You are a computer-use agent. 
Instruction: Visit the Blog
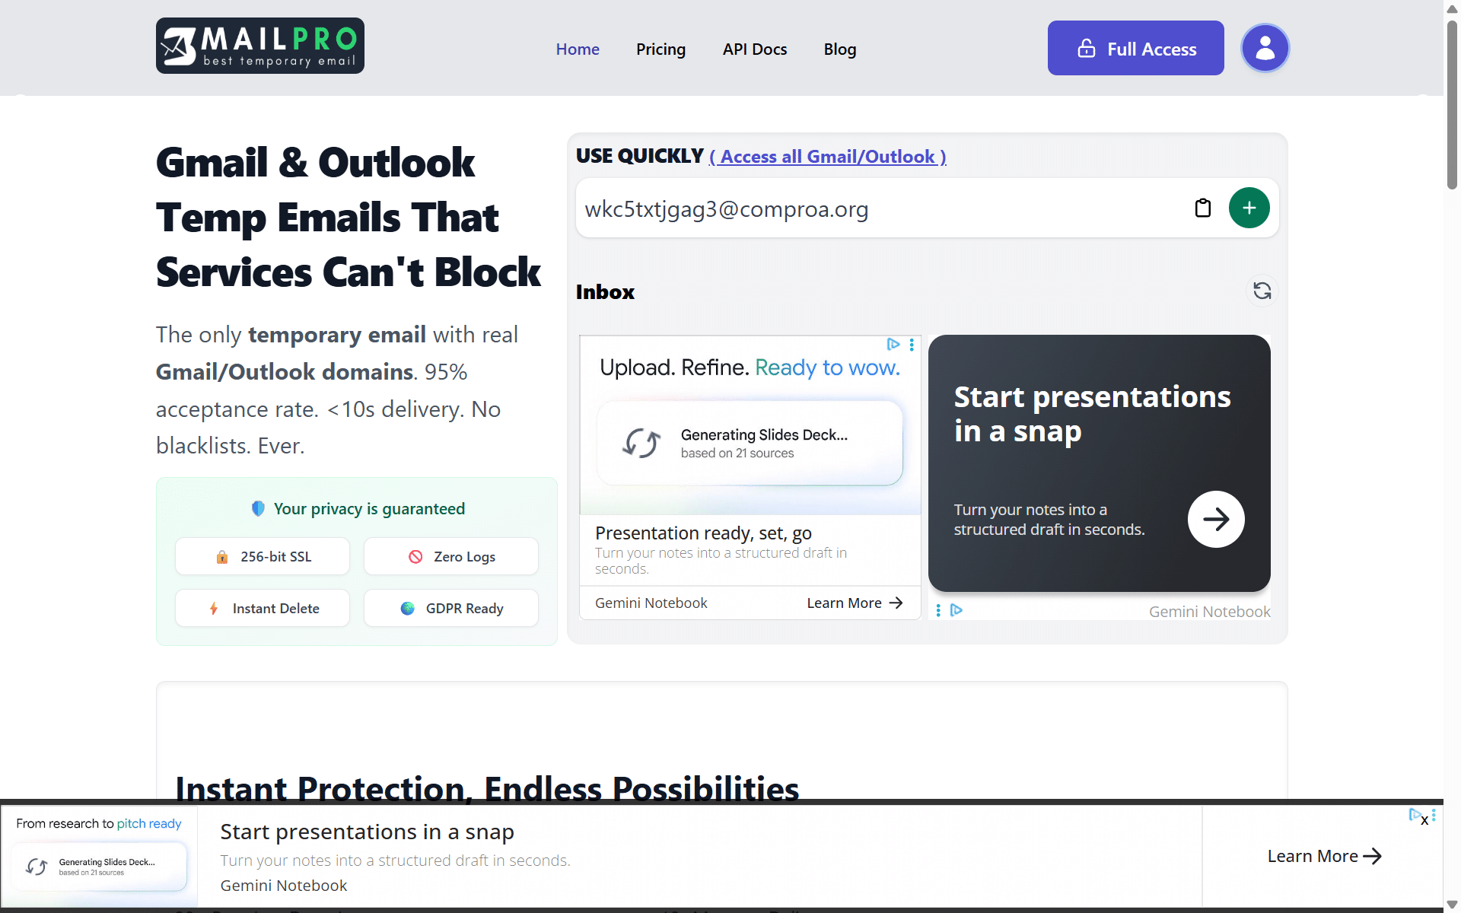[x=840, y=49]
